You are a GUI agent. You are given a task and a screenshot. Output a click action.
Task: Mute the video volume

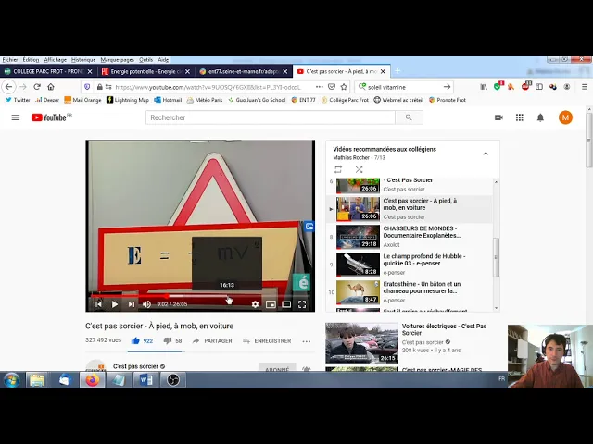pos(146,304)
